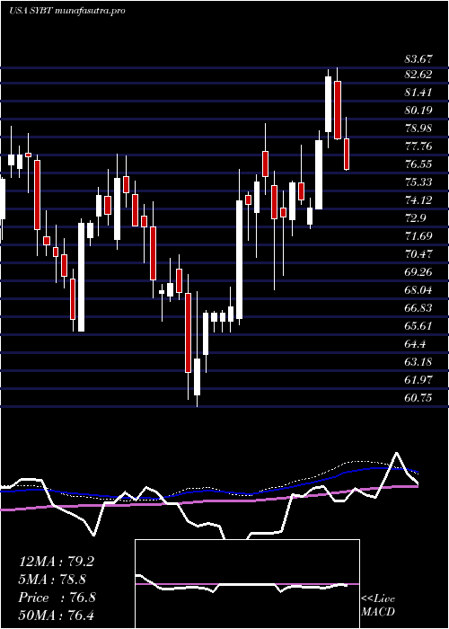Click the 65.61 price axis label
The height and width of the screenshot is (629, 449).
point(418,325)
